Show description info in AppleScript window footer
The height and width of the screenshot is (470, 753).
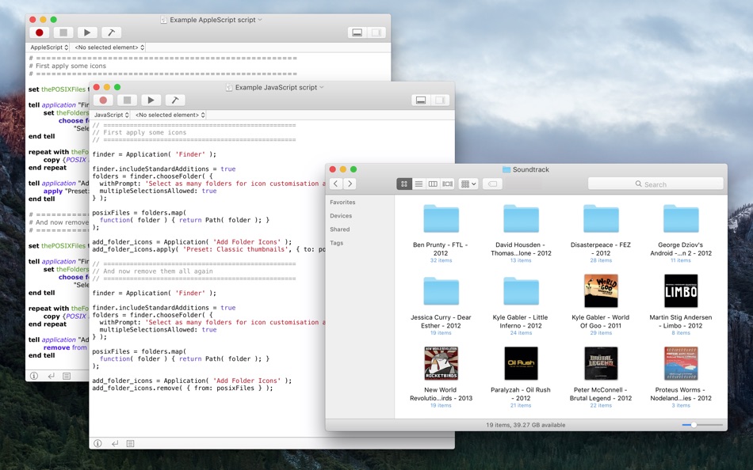click(34, 376)
